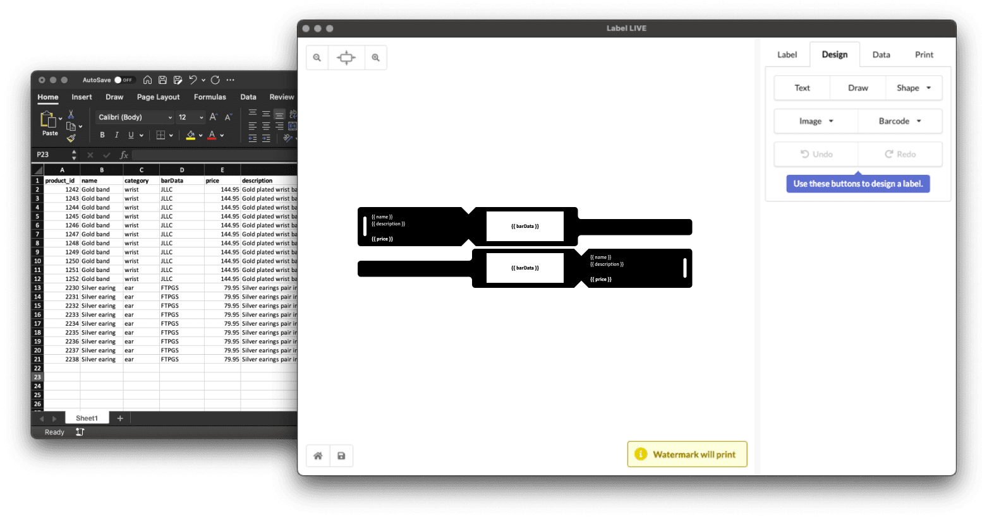The image size is (982, 517).
Task: Open the Page Layout ribbon tab
Action: [158, 97]
